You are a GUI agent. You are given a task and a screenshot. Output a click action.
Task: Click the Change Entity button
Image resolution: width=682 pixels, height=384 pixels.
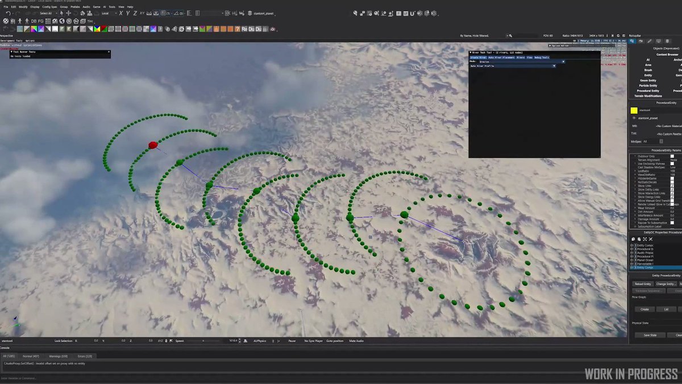point(666,284)
